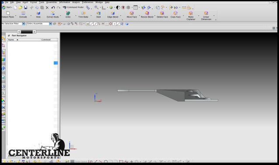Image resolution: width=279 pixels, height=165 pixels.
Task: Open the Move Face tool
Action: (132, 14)
